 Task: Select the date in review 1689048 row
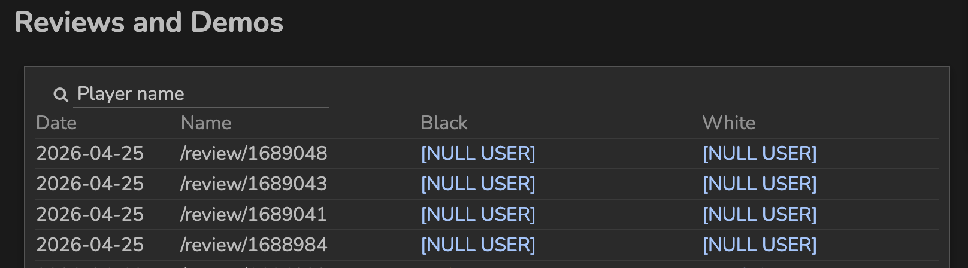[90, 154]
